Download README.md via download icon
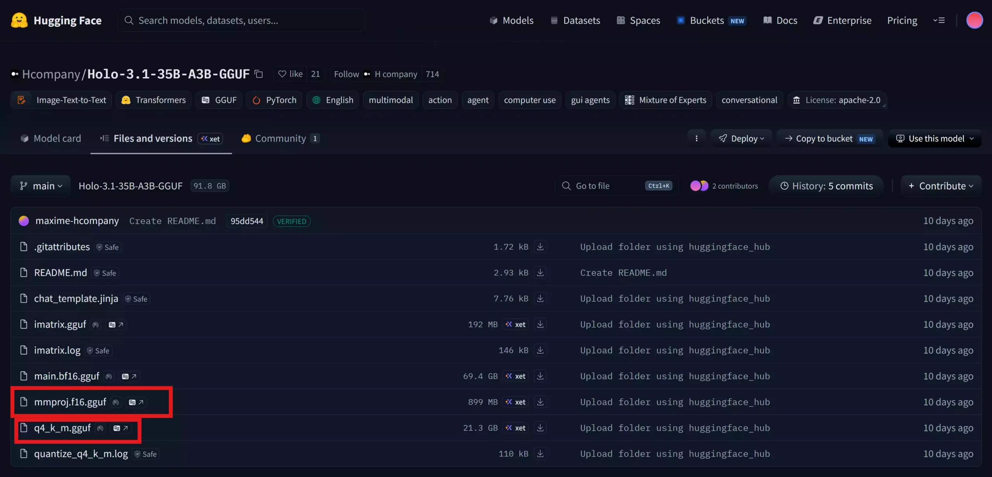The height and width of the screenshot is (477, 992). point(540,273)
